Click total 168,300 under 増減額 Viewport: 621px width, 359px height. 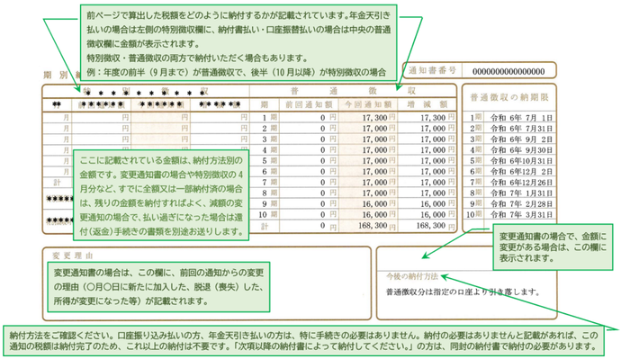[x=431, y=226]
